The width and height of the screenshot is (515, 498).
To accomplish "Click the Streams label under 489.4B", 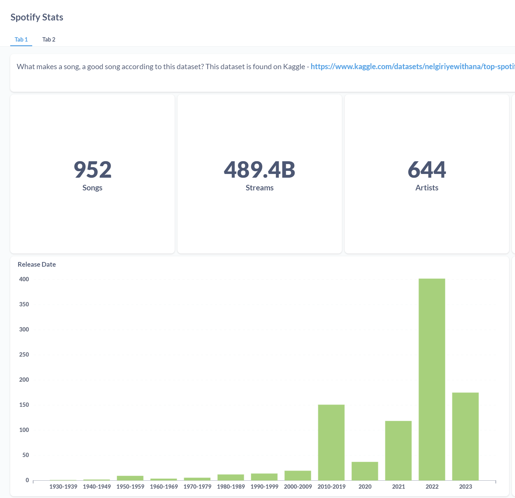I will click(x=260, y=188).
